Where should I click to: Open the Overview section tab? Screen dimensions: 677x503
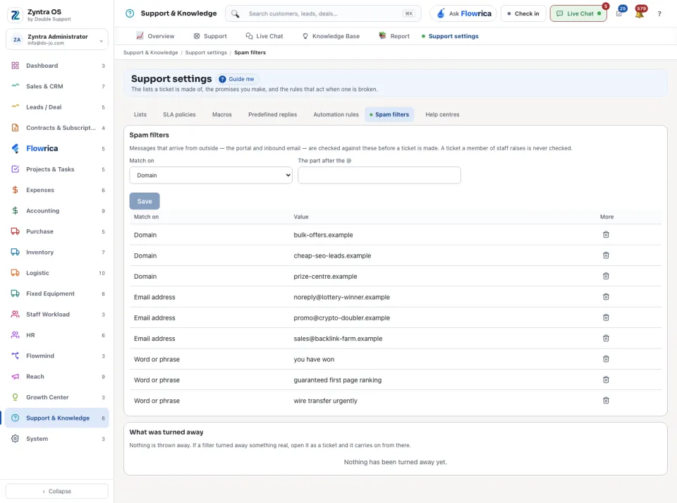pyautogui.click(x=155, y=36)
